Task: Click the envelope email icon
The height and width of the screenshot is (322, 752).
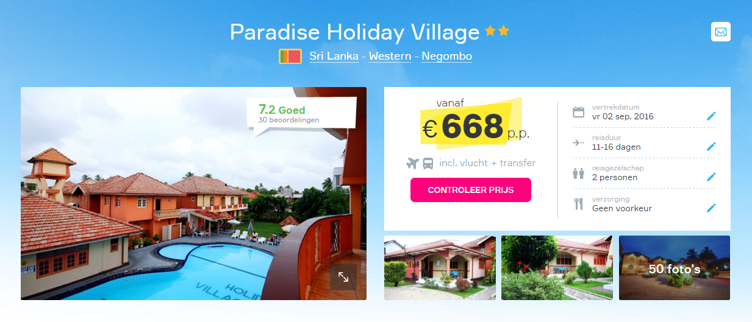Action: tap(720, 32)
